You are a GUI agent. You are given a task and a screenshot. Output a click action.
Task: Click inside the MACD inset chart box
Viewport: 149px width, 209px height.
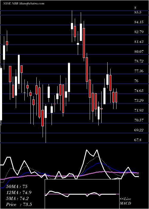click(x=82, y=194)
